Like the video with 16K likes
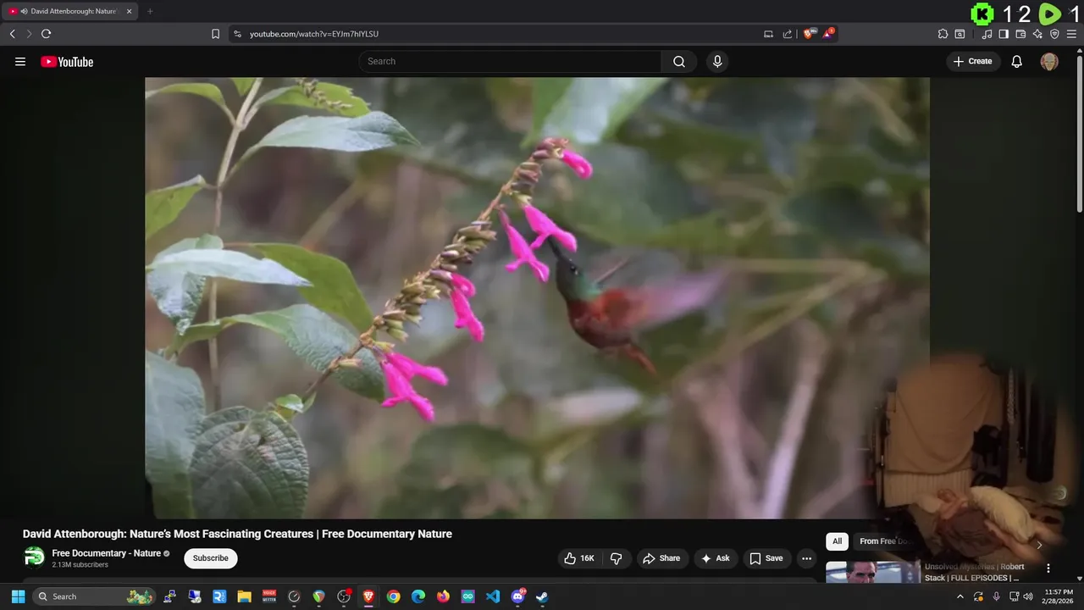This screenshot has height=610, width=1084. [579, 558]
